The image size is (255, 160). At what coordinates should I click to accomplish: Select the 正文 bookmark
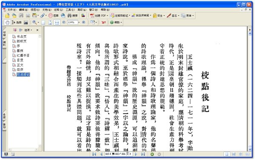click(x=20, y=65)
